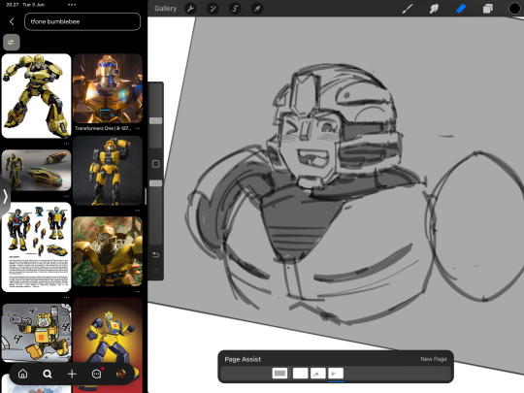Open options under the vehicle concept pin
The image size is (524, 393).
tap(67, 196)
